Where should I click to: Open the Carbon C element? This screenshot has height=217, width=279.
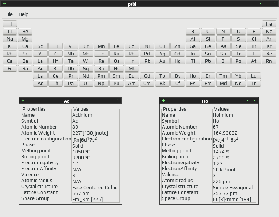pyautogui.click(x=208, y=31)
